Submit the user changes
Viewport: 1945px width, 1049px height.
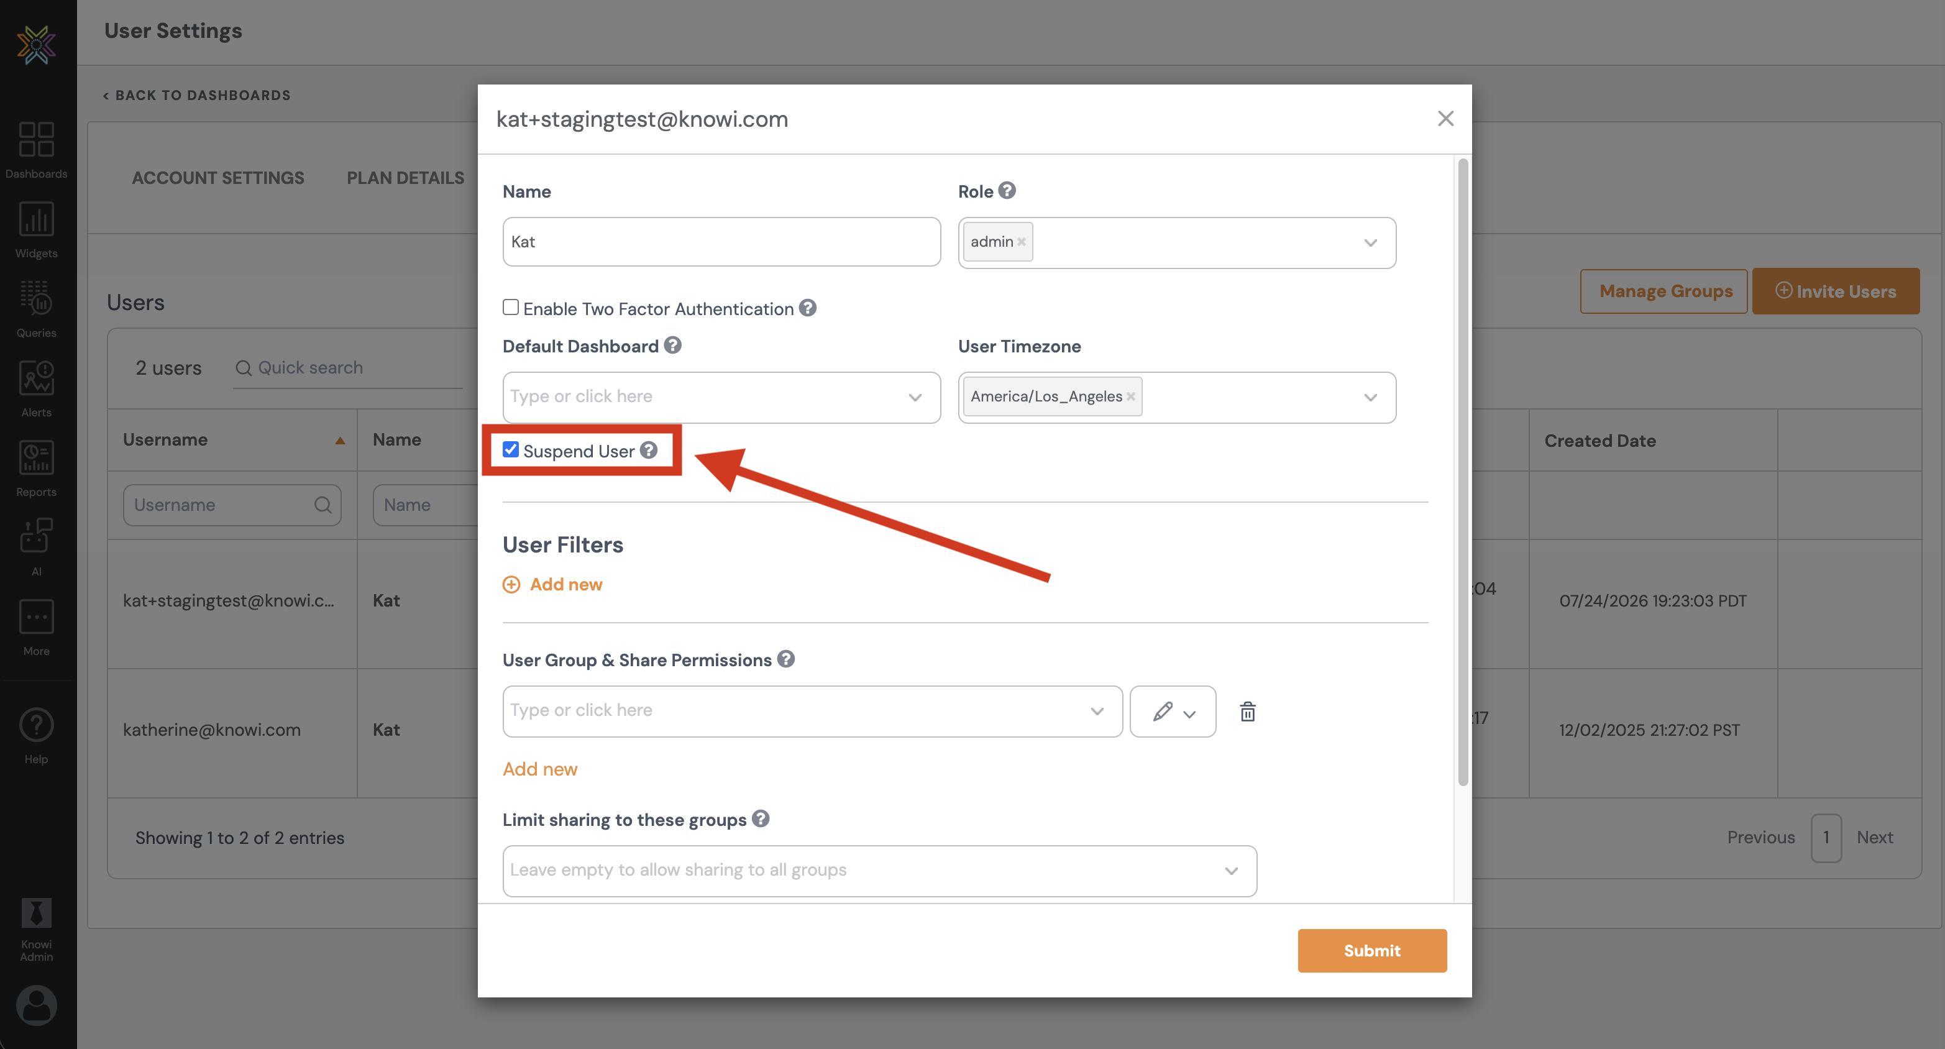pos(1372,951)
